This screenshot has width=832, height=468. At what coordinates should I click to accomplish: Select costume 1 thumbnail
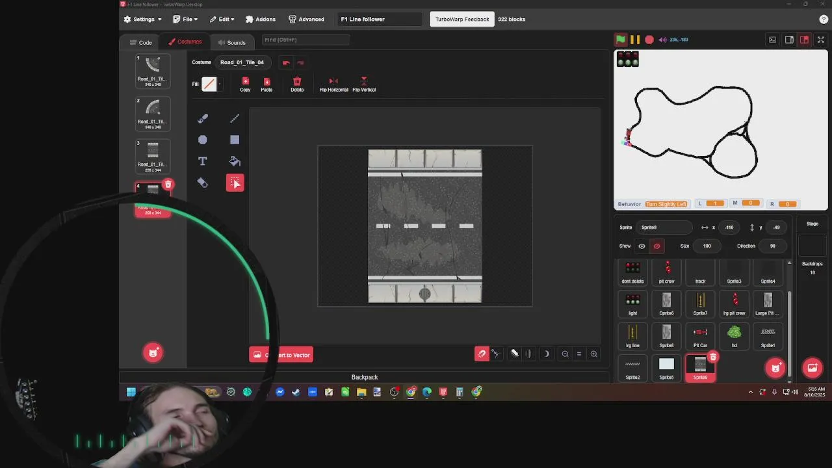[153, 71]
